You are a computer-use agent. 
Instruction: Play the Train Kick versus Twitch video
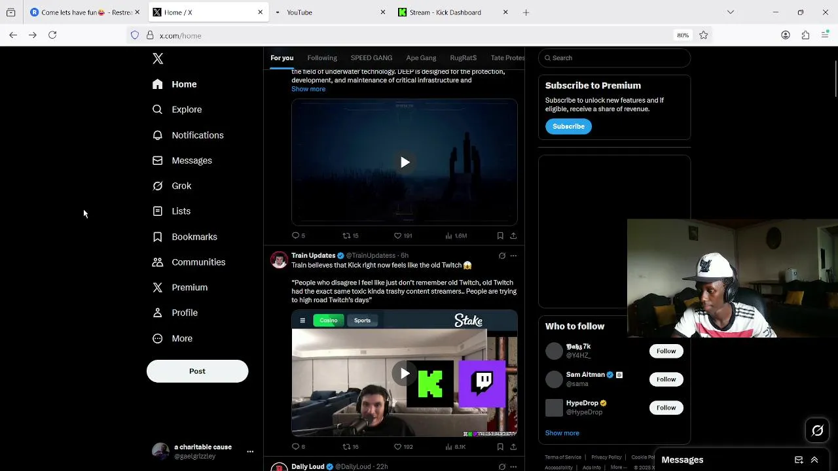[405, 374]
